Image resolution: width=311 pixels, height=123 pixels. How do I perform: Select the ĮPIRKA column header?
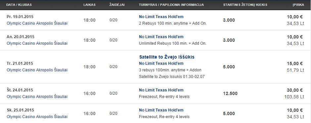(x=298, y=5)
